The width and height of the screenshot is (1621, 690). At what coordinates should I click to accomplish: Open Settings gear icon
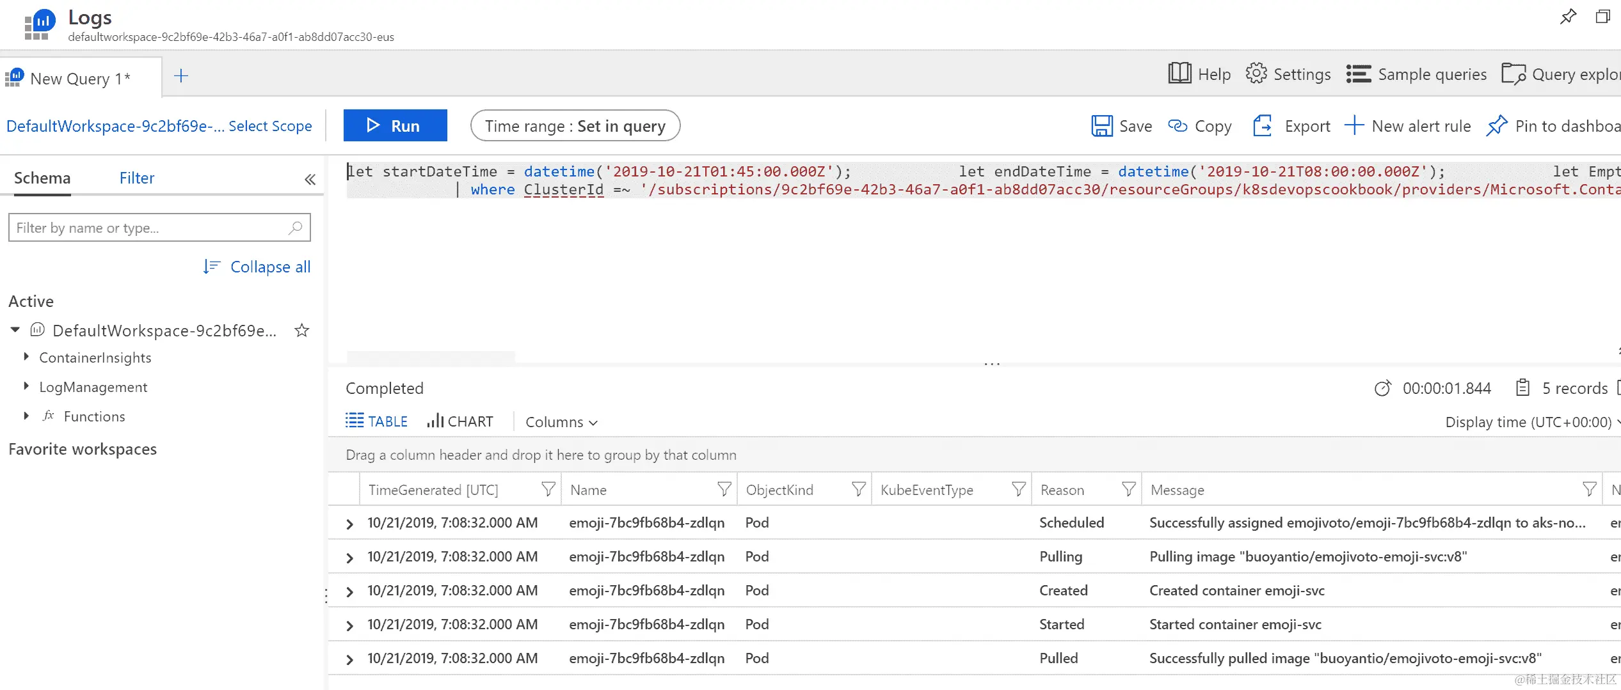pos(1256,74)
